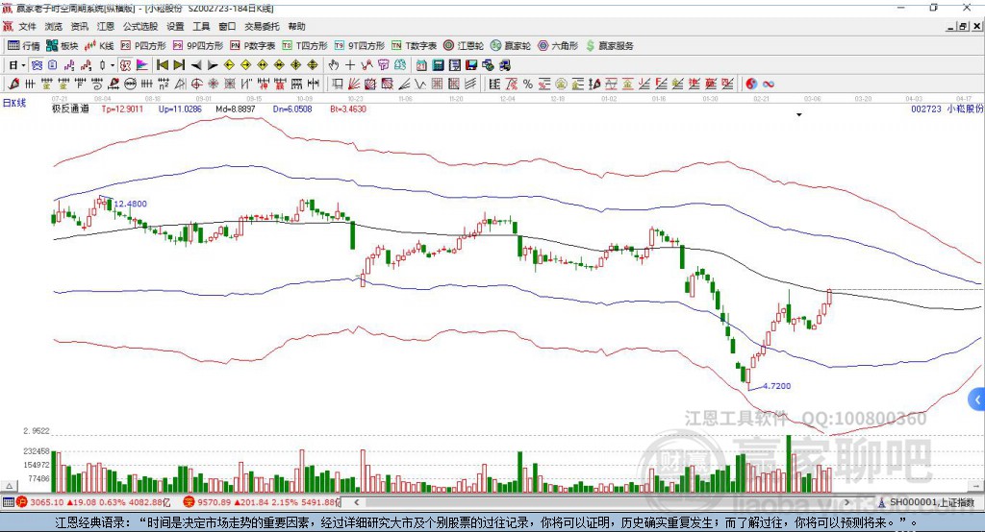Click the yellow left-arrow diamond icon

229,65
